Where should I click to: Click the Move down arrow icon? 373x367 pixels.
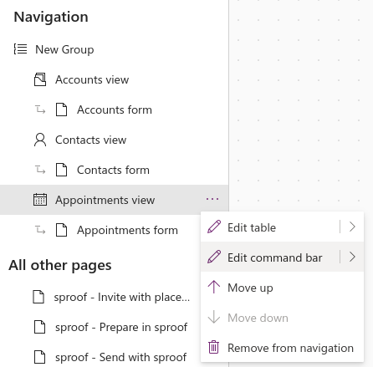tap(214, 317)
